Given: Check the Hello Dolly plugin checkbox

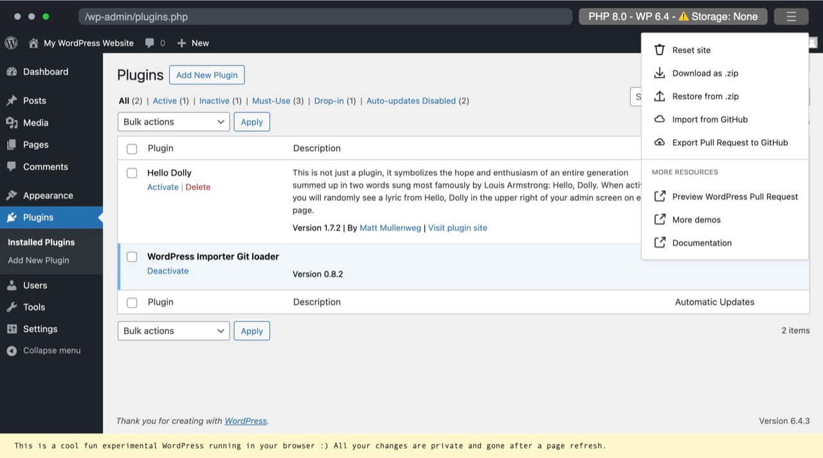Looking at the screenshot, I should tap(132, 173).
